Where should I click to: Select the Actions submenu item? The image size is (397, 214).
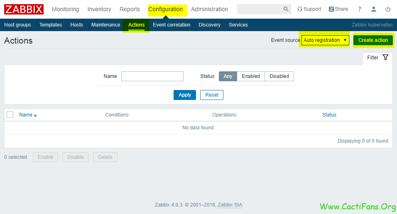pyautogui.click(x=136, y=25)
